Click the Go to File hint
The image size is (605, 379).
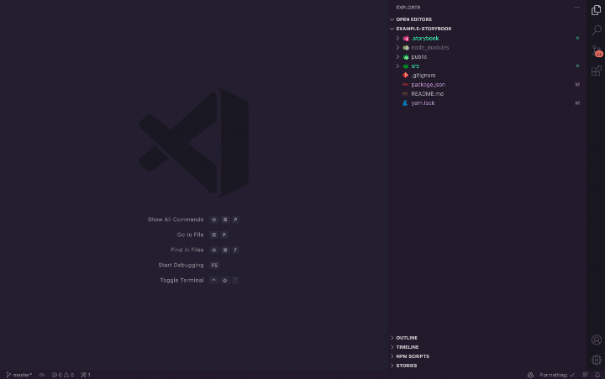tap(190, 234)
